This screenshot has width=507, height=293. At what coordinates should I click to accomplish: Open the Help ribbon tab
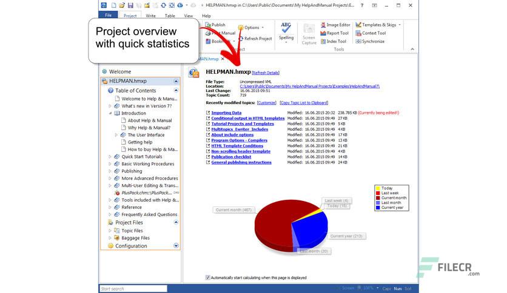click(x=206, y=16)
